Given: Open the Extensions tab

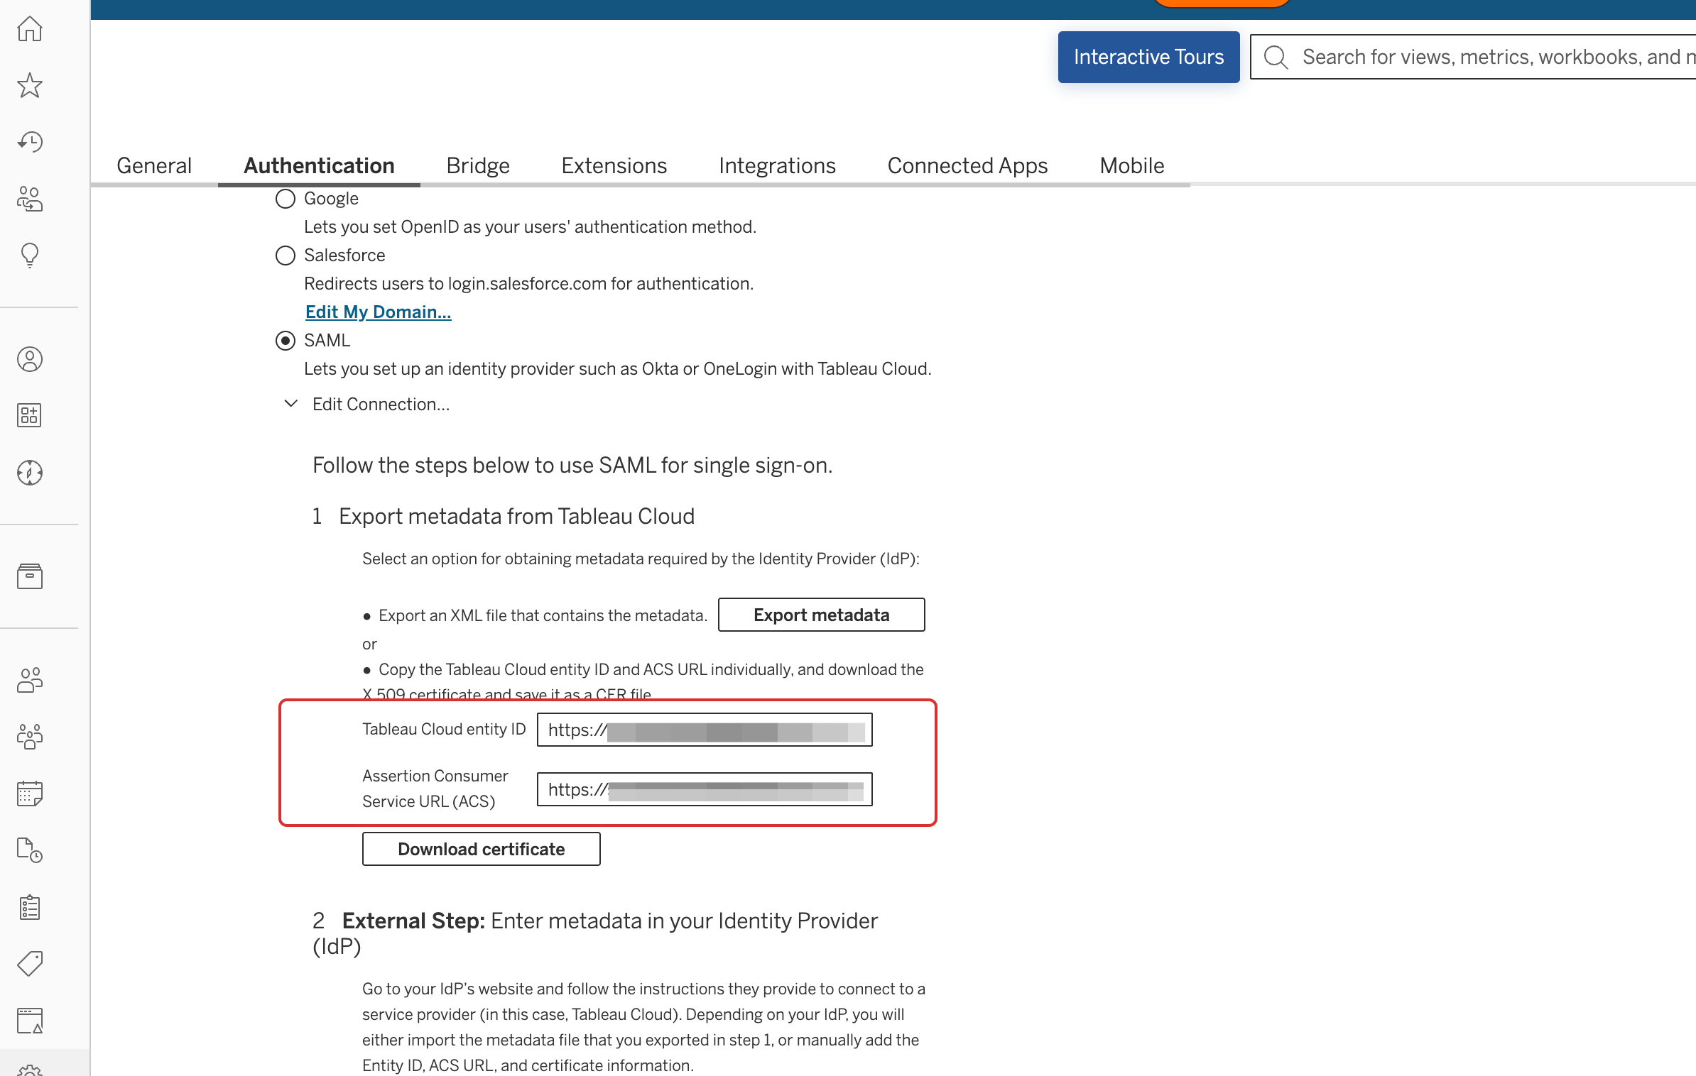Looking at the screenshot, I should tap(614, 165).
